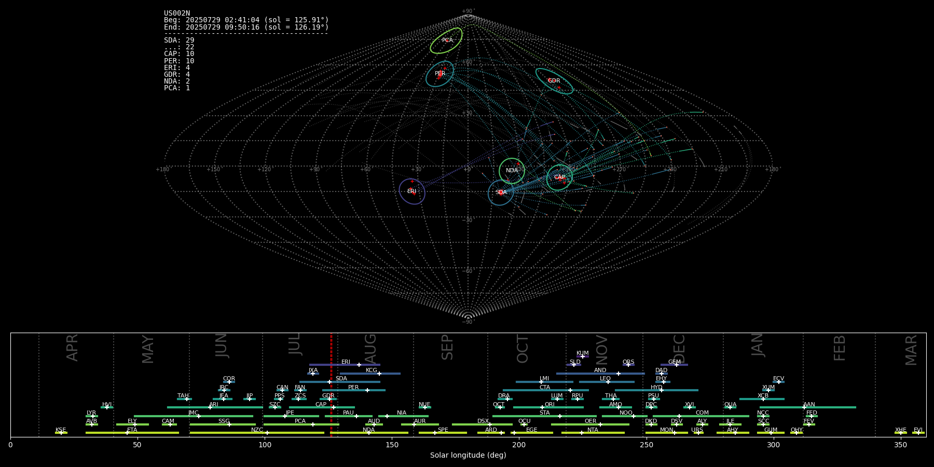This screenshot has height=467, width=934.
Task: Click the +120 longitude grid label
Action: 264,169
